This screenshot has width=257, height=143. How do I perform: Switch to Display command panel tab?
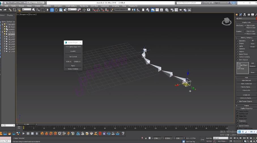pos(252,14)
